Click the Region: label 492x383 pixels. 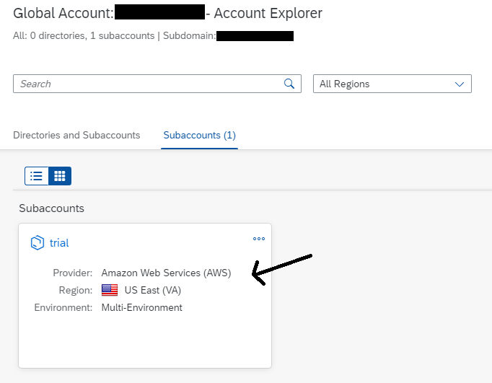(x=76, y=290)
